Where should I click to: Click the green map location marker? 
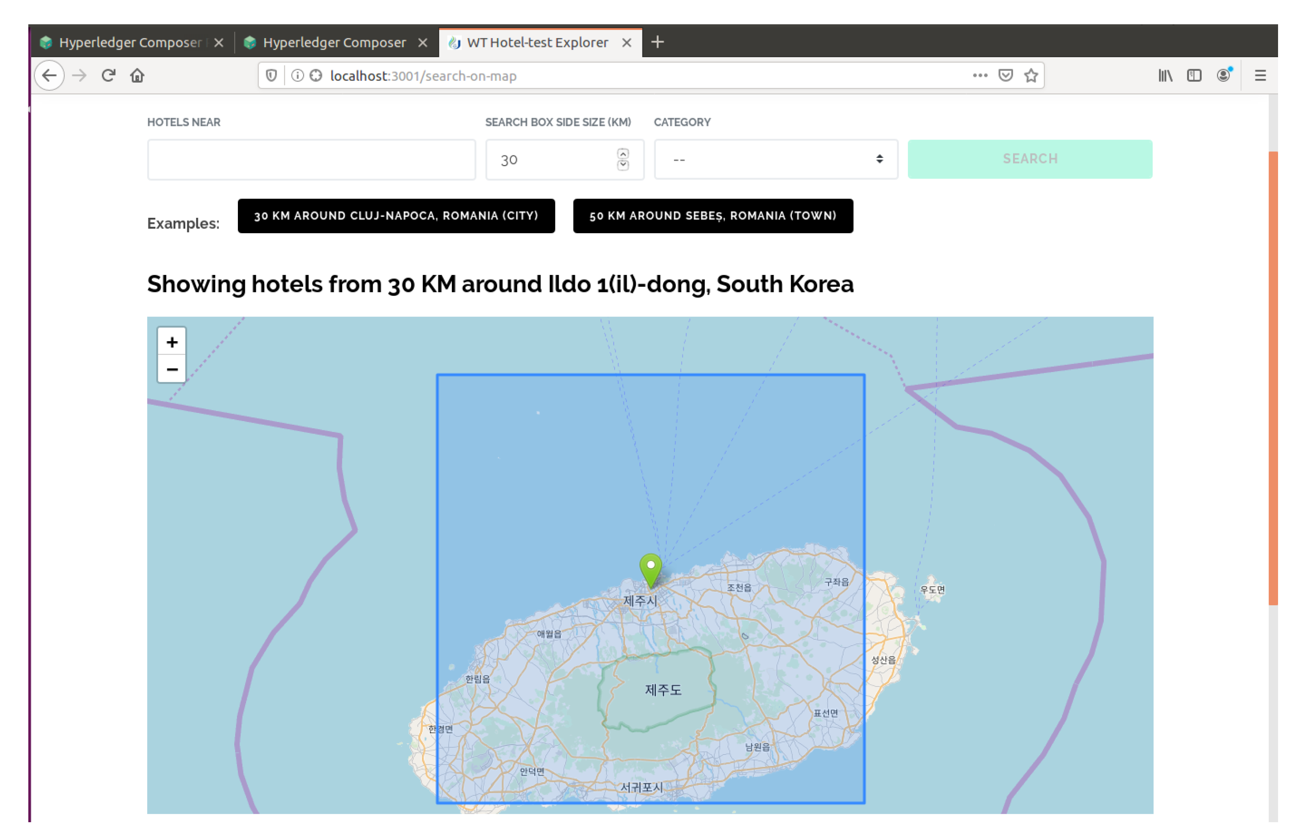[x=650, y=570]
